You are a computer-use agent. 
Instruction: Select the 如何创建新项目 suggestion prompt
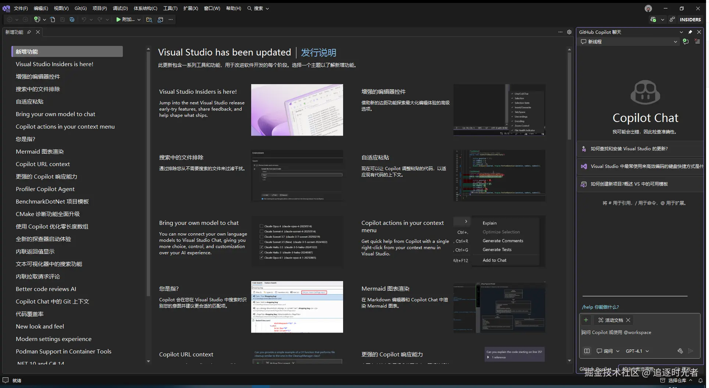(640, 184)
